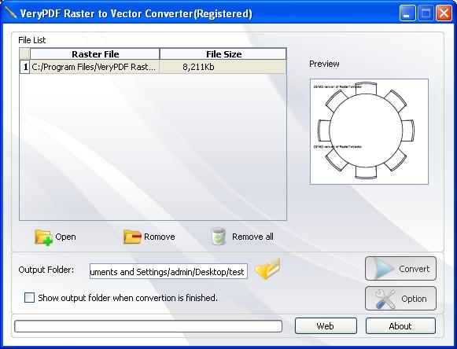Image resolution: width=457 pixels, height=349 pixels.
Task: Click the preview thumbnail of the round table drawing
Action: point(369,131)
